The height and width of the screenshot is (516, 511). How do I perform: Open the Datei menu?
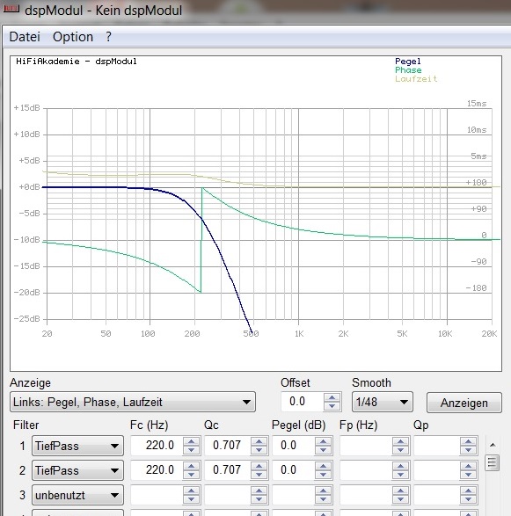[25, 37]
